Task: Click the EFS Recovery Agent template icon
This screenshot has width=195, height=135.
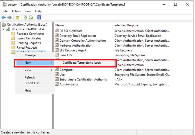Action: pos(57,50)
